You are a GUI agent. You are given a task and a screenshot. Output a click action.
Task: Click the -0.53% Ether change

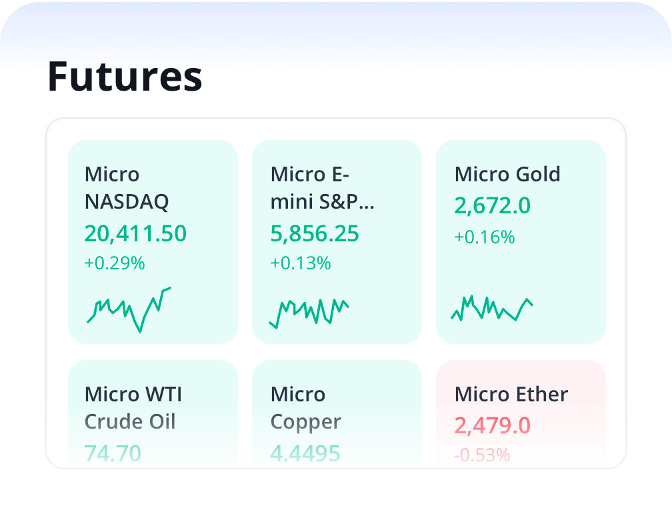tap(483, 455)
